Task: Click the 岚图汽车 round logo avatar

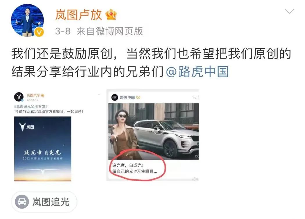Action: coord(19,97)
